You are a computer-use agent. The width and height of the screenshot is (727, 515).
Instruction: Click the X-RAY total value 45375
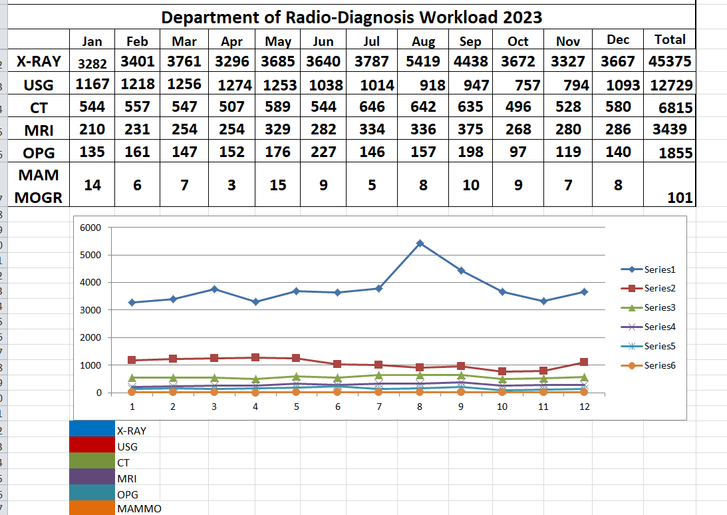click(669, 62)
